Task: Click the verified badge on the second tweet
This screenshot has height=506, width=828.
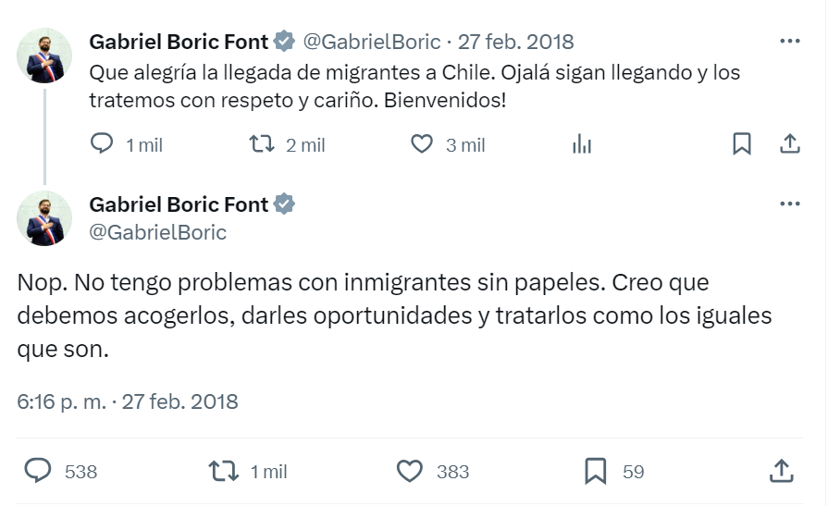Action: (x=285, y=204)
